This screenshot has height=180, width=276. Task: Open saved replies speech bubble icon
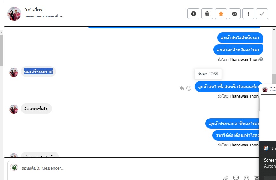click(236, 178)
